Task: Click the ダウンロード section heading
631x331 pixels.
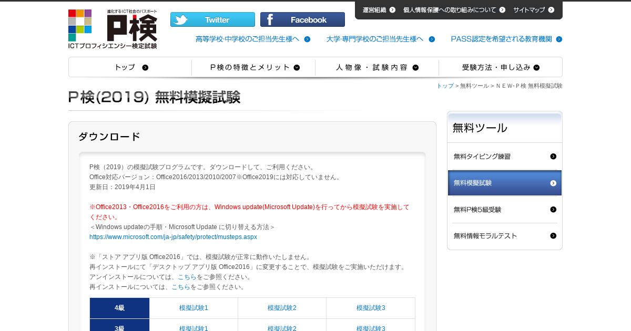Action: point(109,137)
